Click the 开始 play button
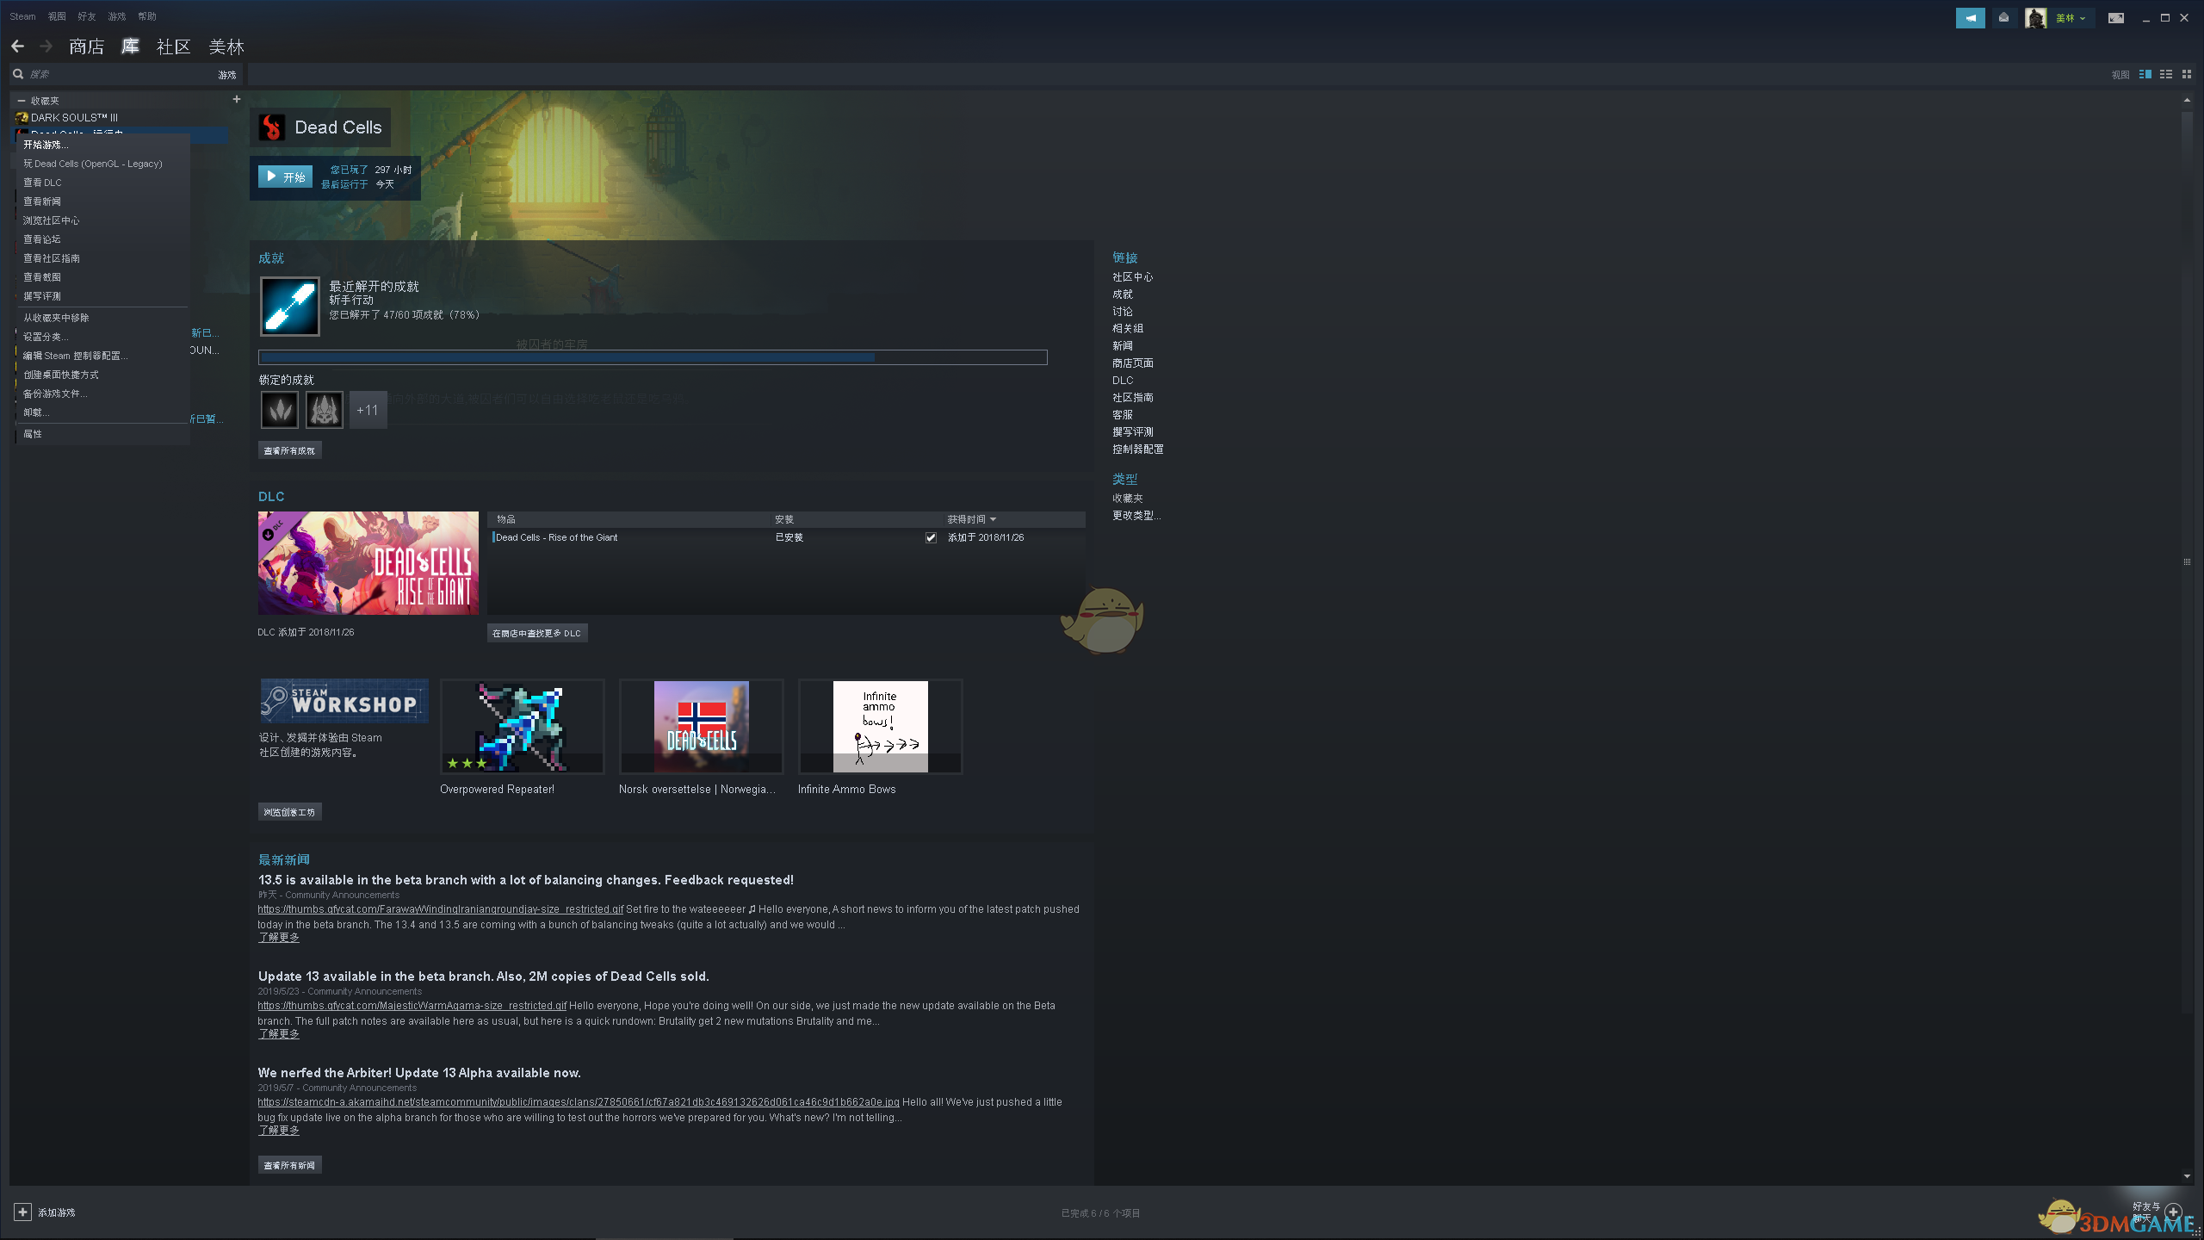The image size is (2204, 1240). point(285,177)
